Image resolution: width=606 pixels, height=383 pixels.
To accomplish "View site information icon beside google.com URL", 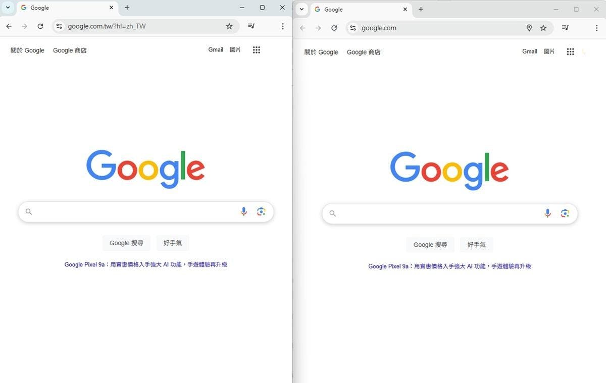I will [x=353, y=28].
